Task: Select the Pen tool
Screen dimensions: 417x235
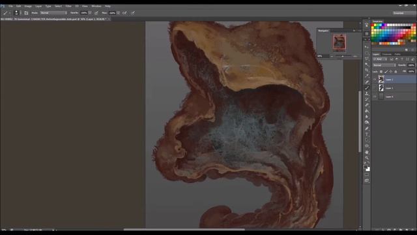Action: tap(367, 129)
